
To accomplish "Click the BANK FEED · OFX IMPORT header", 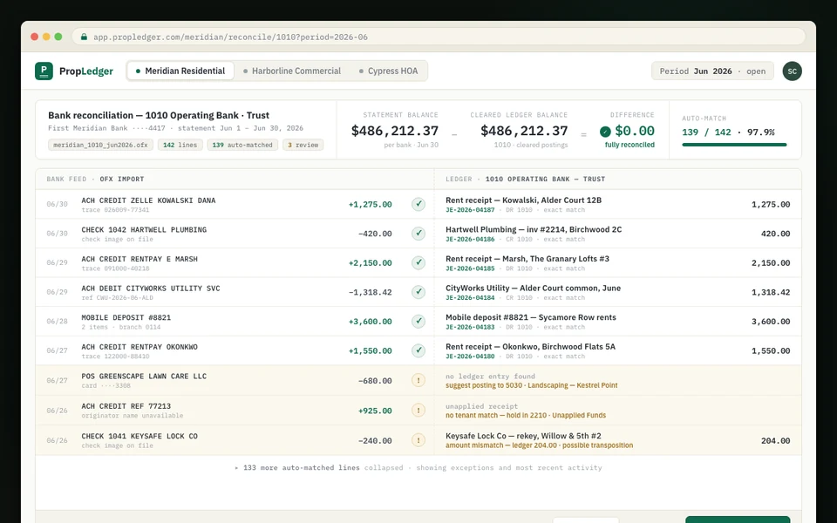I will tap(95, 180).
